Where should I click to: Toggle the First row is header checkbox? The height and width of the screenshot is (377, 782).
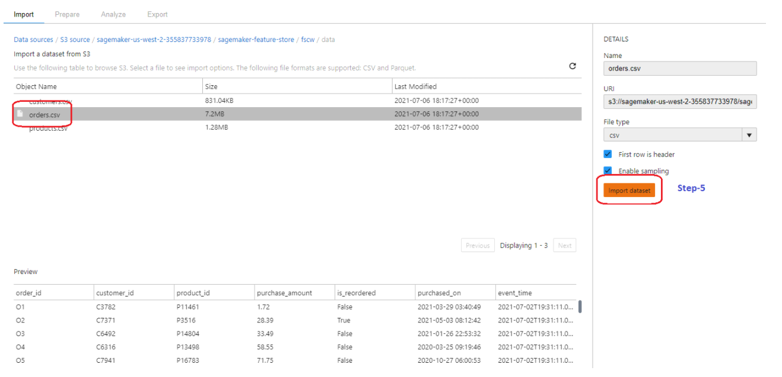pyautogui.click(x=608, y=154)
